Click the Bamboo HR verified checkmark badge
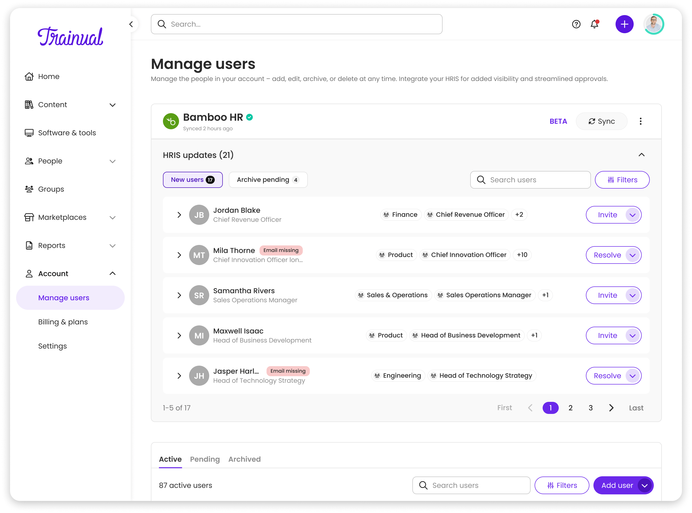Image resolution: width=692 pixels, height=513 pixels. 249,117
